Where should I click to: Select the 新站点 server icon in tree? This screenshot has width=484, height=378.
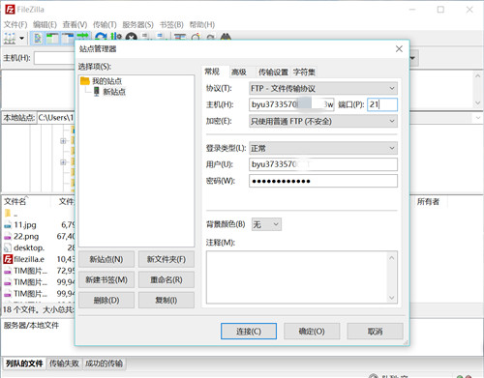click(x=97, y=92)
